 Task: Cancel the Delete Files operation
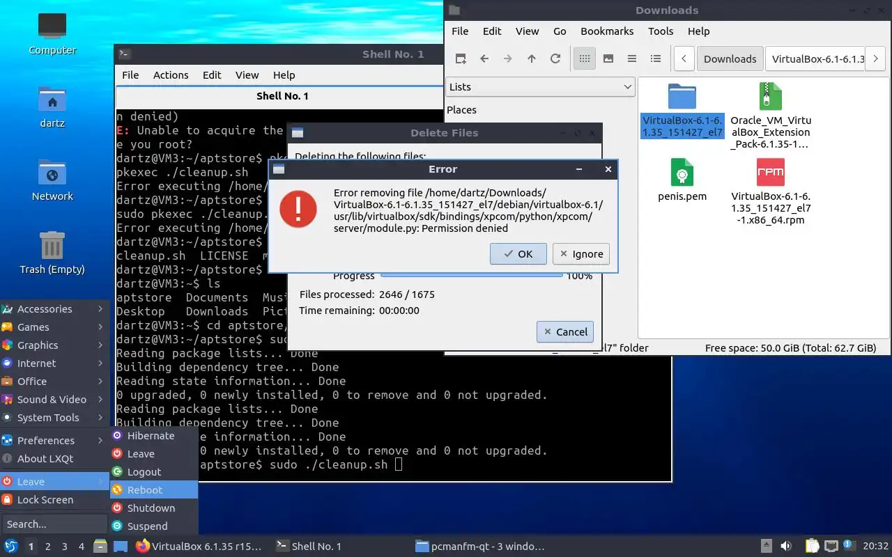565,332
